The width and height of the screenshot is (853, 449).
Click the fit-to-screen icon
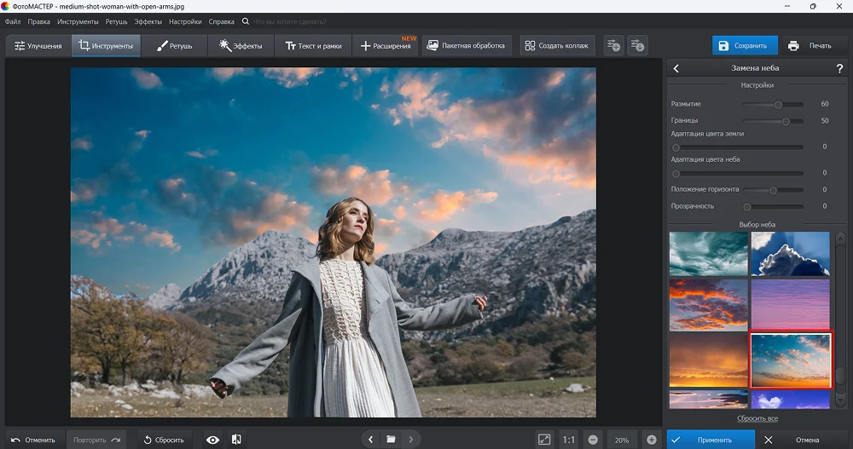pyautogui.click(x=544, y=440)
